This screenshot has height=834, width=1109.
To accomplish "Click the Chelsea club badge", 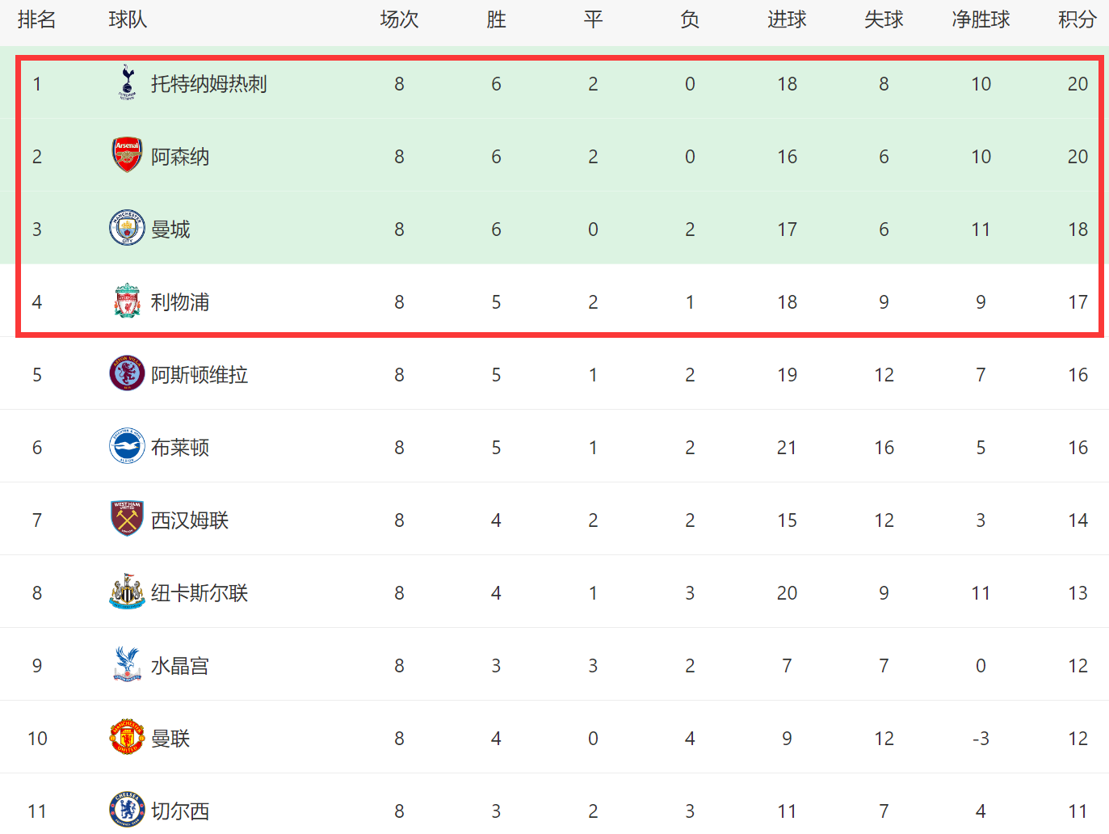I will [x=127, y=810].
